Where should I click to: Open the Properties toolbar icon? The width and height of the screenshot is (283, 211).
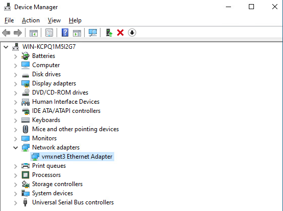coord(49,33)
